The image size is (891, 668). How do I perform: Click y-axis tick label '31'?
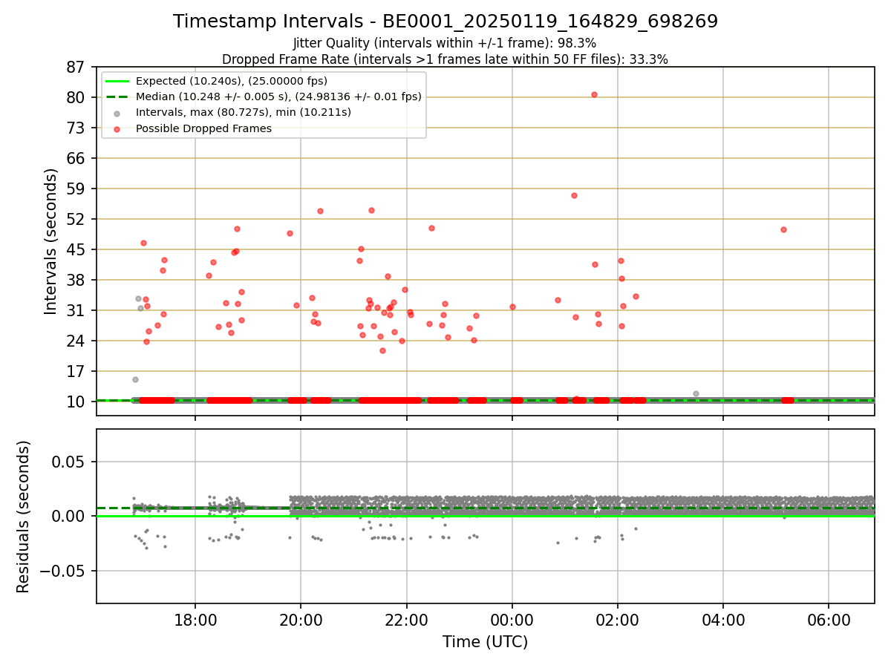76,310
